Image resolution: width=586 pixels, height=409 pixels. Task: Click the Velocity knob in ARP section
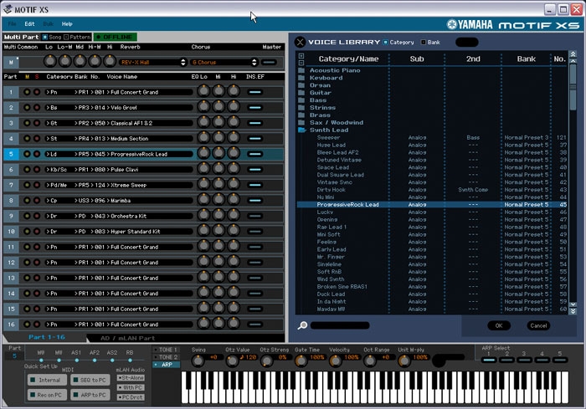coord(335,360)
